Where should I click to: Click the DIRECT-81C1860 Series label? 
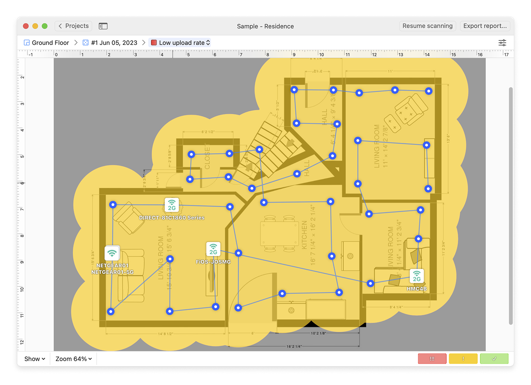[172, 218]
